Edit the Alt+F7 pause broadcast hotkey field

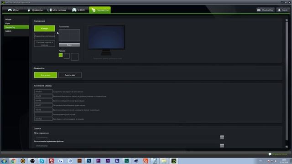coord(43,105)
